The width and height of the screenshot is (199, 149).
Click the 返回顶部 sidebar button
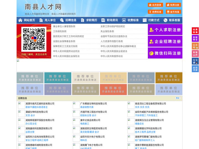[x=195, y=69]
